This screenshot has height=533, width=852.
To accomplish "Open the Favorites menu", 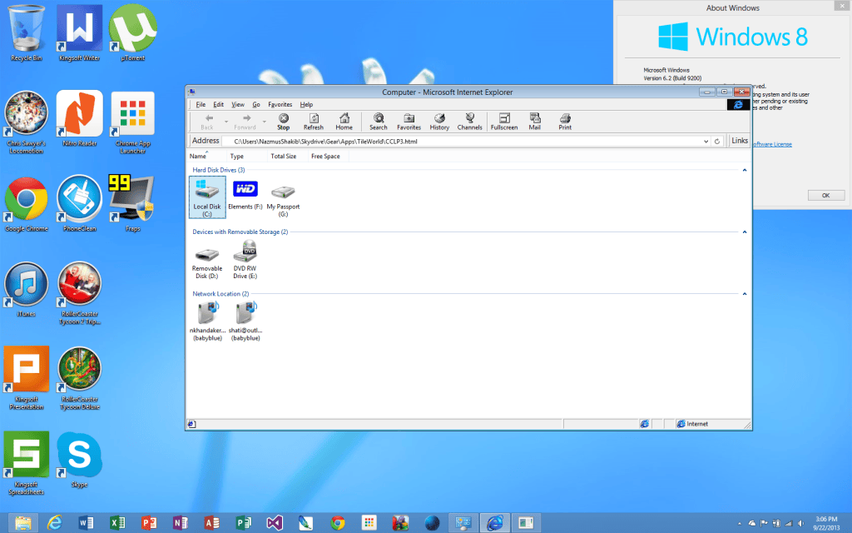I will pyautogui.click(x=280, y=104).
